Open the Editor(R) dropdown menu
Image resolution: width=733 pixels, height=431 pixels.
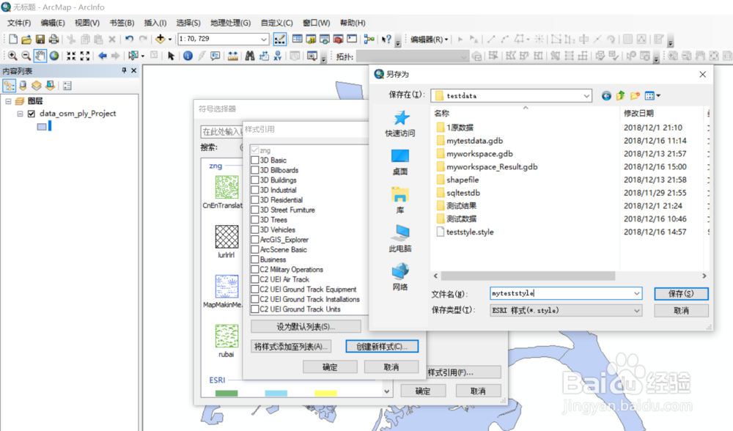pyautogui.click(x=429, y=40)
